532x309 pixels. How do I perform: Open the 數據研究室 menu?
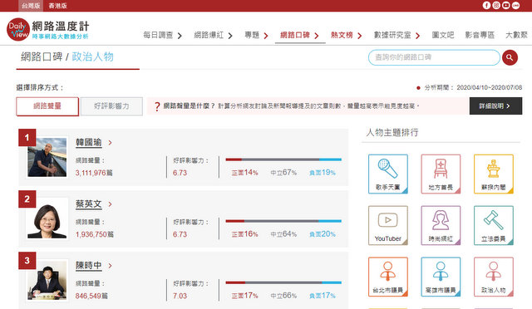(x=392, y=35)
